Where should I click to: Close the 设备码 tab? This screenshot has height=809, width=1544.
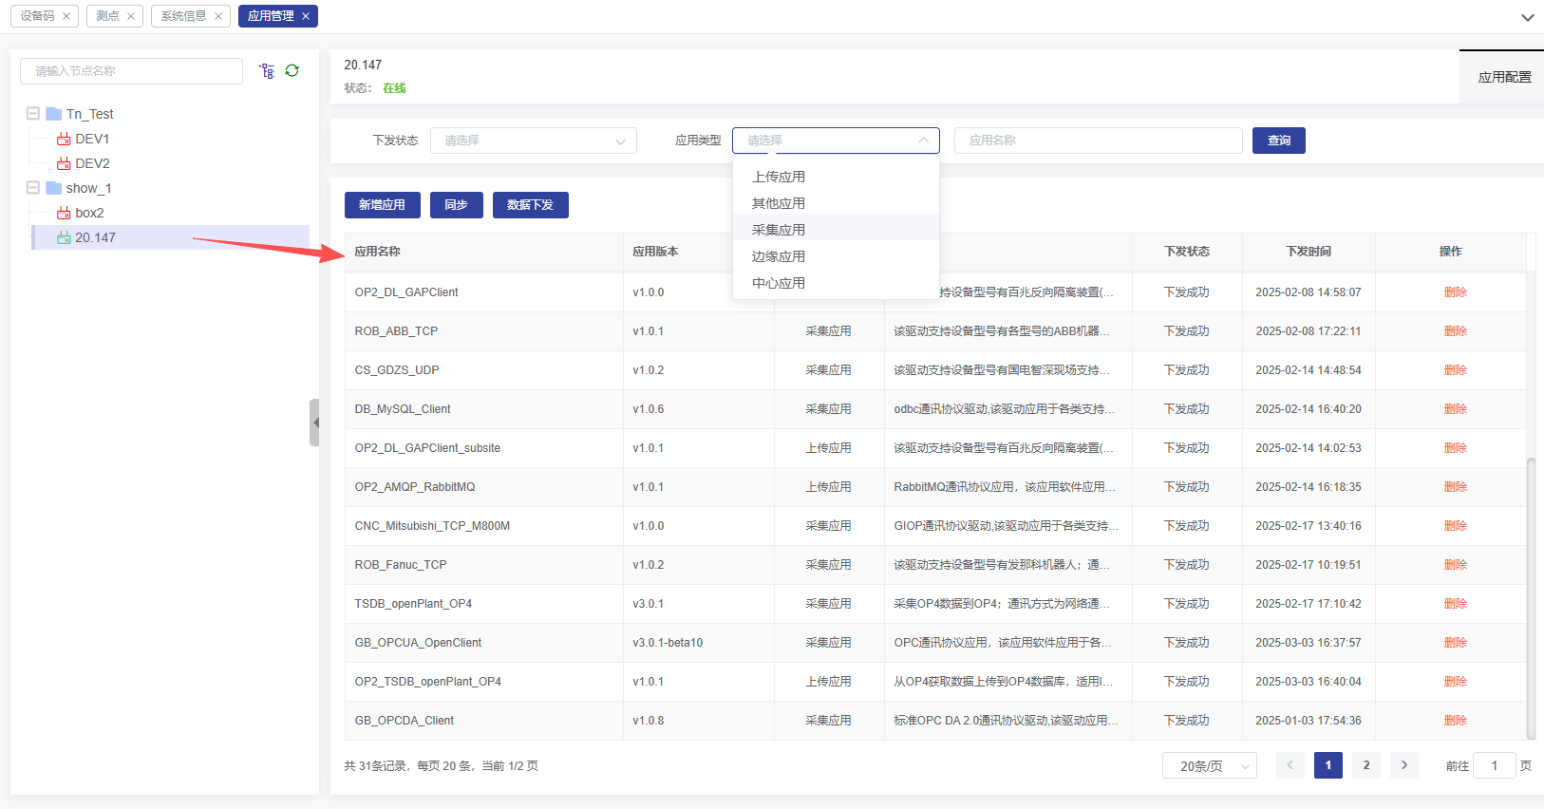(66, 16)
